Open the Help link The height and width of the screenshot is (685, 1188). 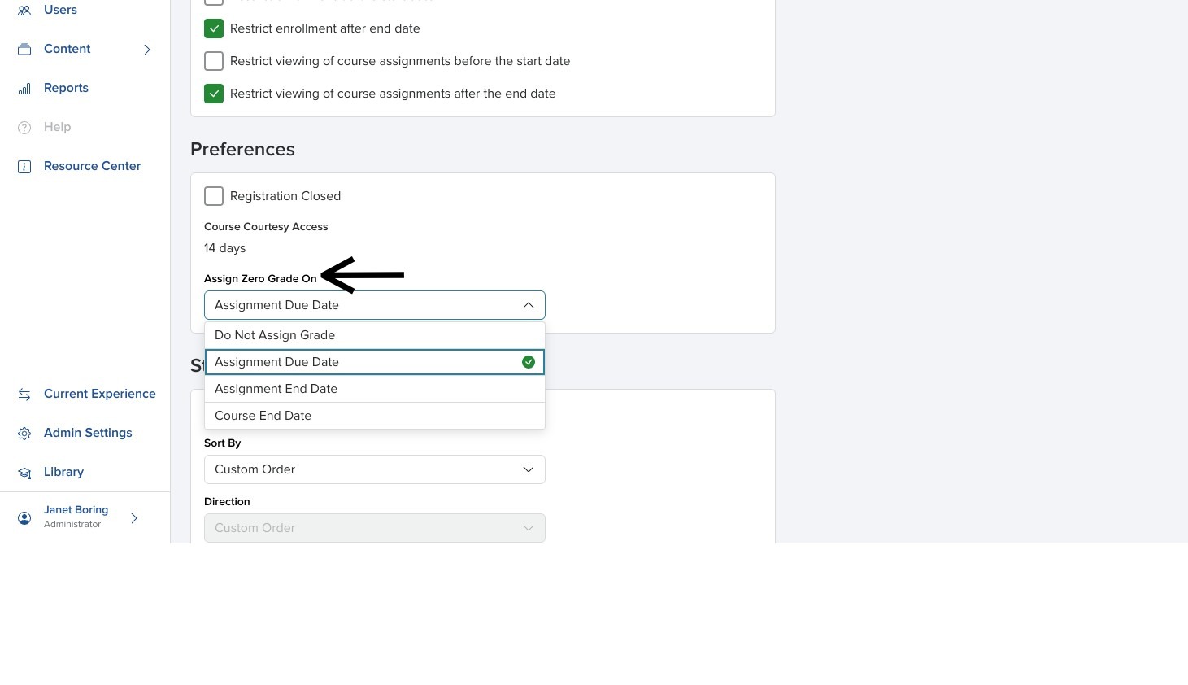[x=57, y=127]
